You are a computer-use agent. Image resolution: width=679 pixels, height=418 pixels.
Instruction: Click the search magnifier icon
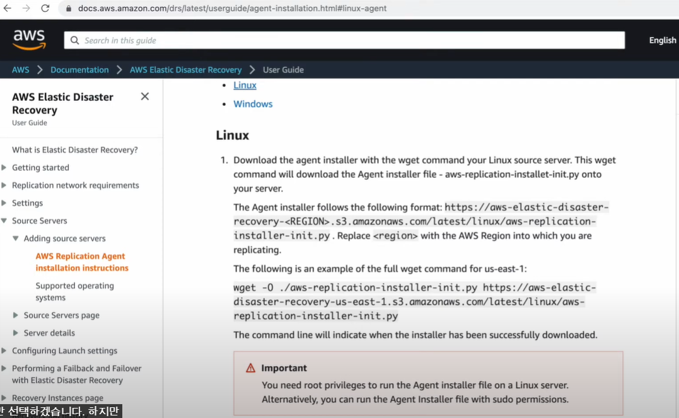pos(74,40)
